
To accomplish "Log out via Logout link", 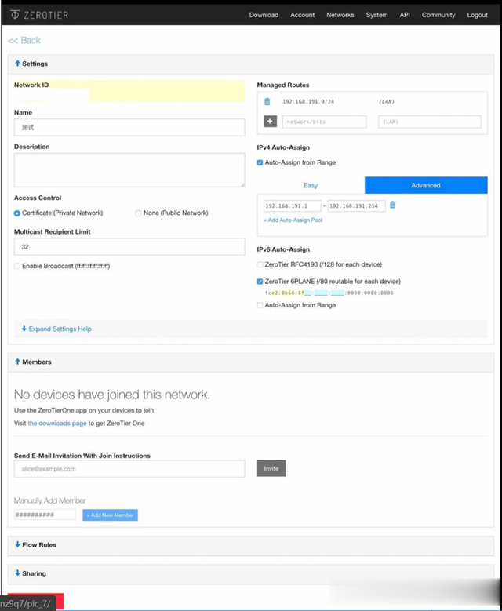I will click(478, 15).
